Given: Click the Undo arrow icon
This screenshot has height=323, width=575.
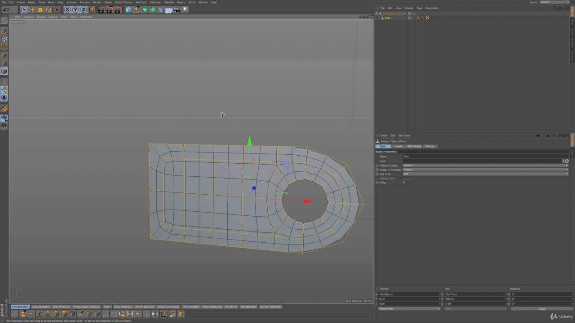Looking at the screenshot, I should pos(6,9).
